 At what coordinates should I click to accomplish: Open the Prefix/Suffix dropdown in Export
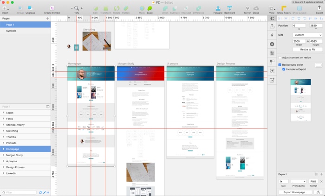298,181
